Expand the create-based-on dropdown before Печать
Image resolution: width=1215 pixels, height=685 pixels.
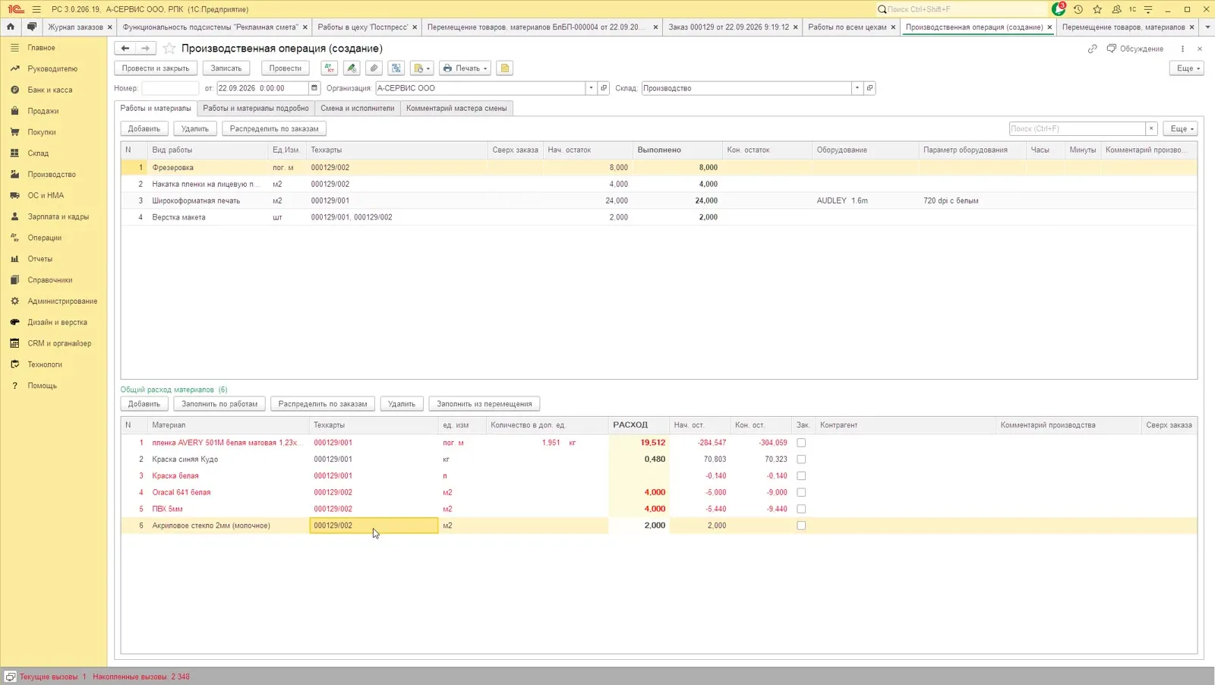(421, 68)
